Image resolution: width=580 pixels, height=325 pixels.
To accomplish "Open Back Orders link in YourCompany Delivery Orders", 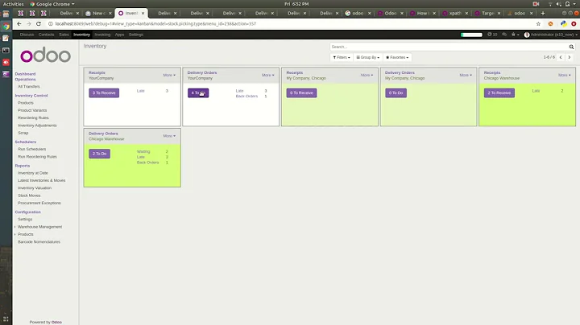I will (x=246, y=96).
